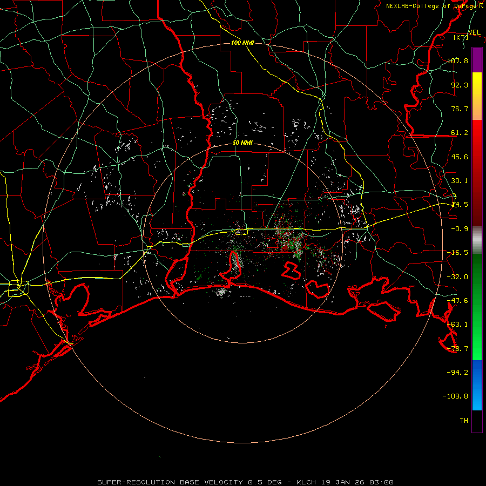Click the 76.7 legend value
The image size is (486, 486).
[460, 109]
